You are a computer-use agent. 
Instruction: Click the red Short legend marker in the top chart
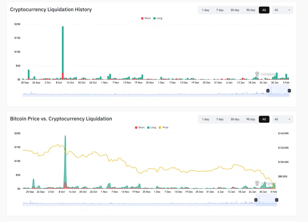pyautogui.click(x=142, y=18)
